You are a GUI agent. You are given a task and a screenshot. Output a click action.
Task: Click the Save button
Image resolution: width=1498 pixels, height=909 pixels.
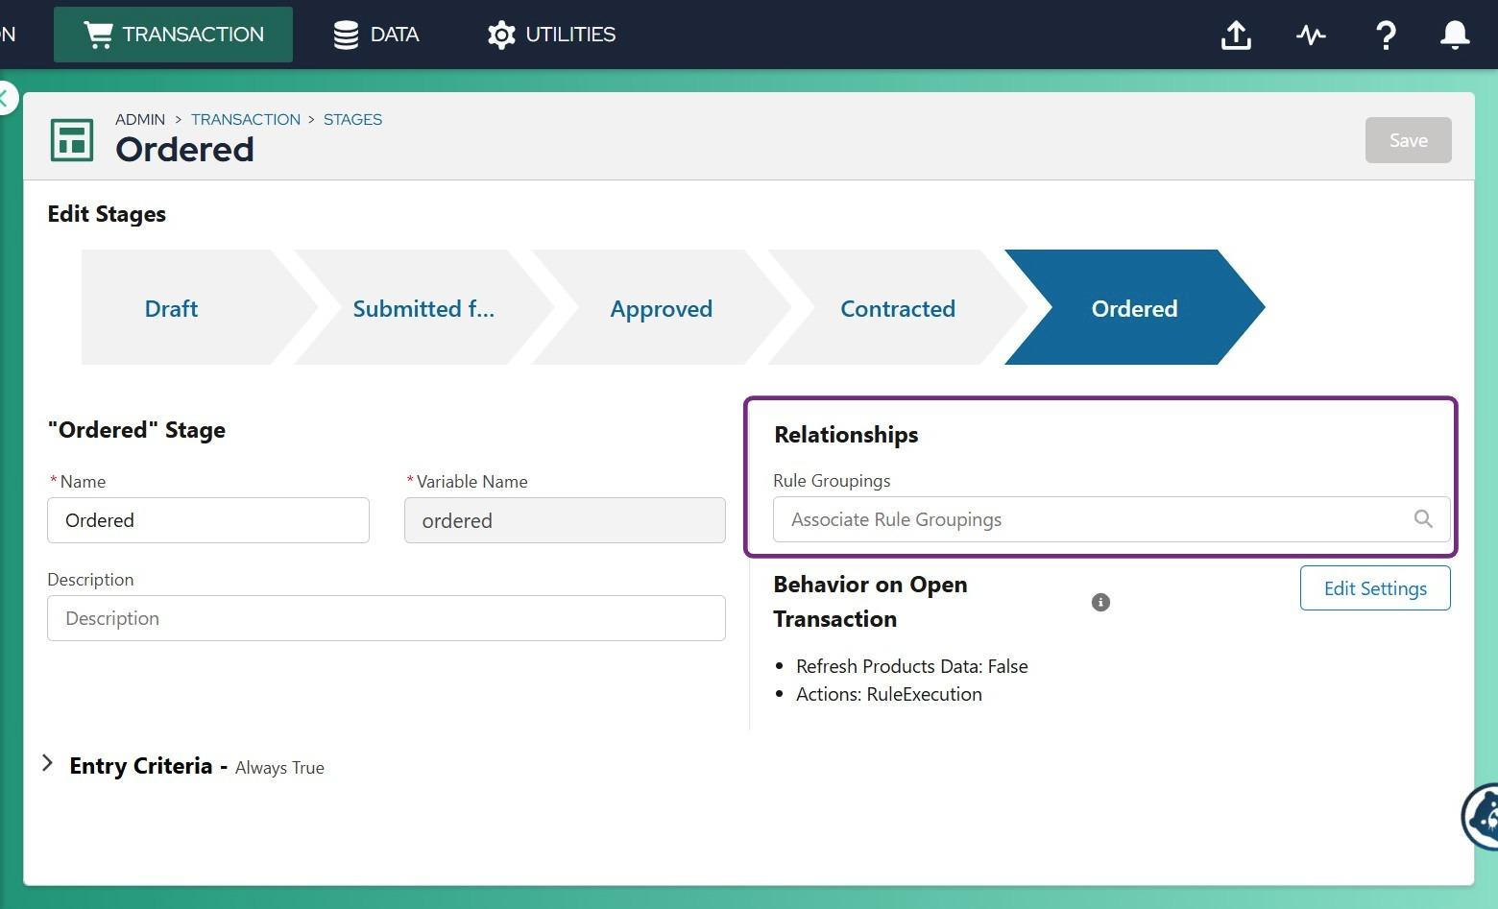coord(1408,140)
